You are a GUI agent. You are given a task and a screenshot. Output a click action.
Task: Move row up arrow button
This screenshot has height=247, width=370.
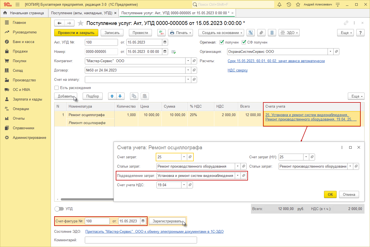pyautogui.click(x=112, y=96)
